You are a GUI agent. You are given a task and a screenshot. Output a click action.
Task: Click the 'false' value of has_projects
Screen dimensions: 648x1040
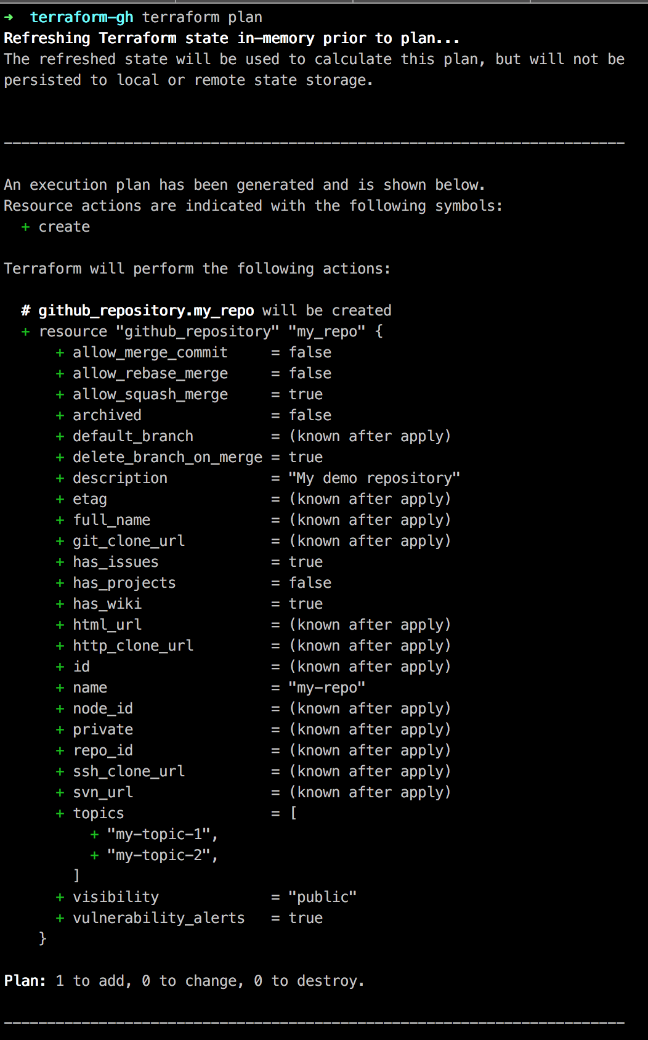310,583
